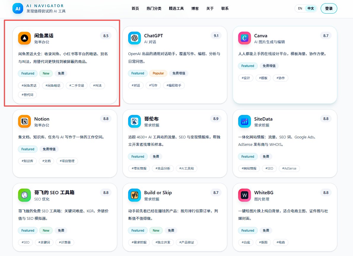Click the 9.1 rating on ChatGPT
The width and height of the screenshot is (353, 256).
point(216,36)
